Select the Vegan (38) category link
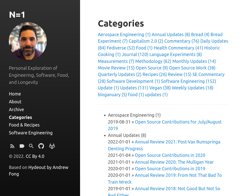Image resolution: width=246 pixels, height=196 pixels. pyautogui.click(x=160, y=88)
